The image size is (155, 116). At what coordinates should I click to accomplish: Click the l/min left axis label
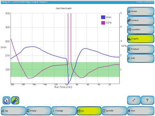pos(4,47)
